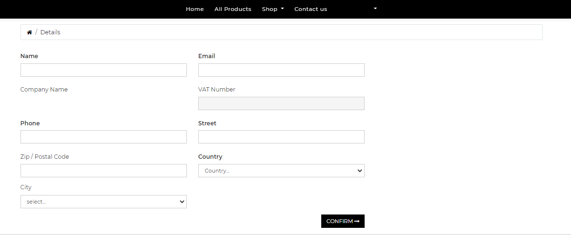This screenshot has height=235, width=571.
Task: Open the Country select dropdown
Action: [x=281, y=171]
